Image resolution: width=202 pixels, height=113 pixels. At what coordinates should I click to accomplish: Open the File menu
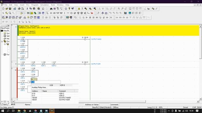pyautogui.click(x=6, y=5)
